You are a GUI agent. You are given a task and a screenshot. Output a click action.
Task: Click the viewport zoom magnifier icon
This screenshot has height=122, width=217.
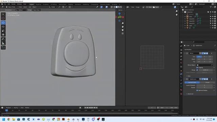tap(123, 23)
